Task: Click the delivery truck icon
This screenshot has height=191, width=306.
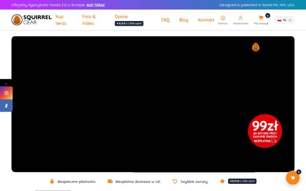Action: (x=110, y=181)
